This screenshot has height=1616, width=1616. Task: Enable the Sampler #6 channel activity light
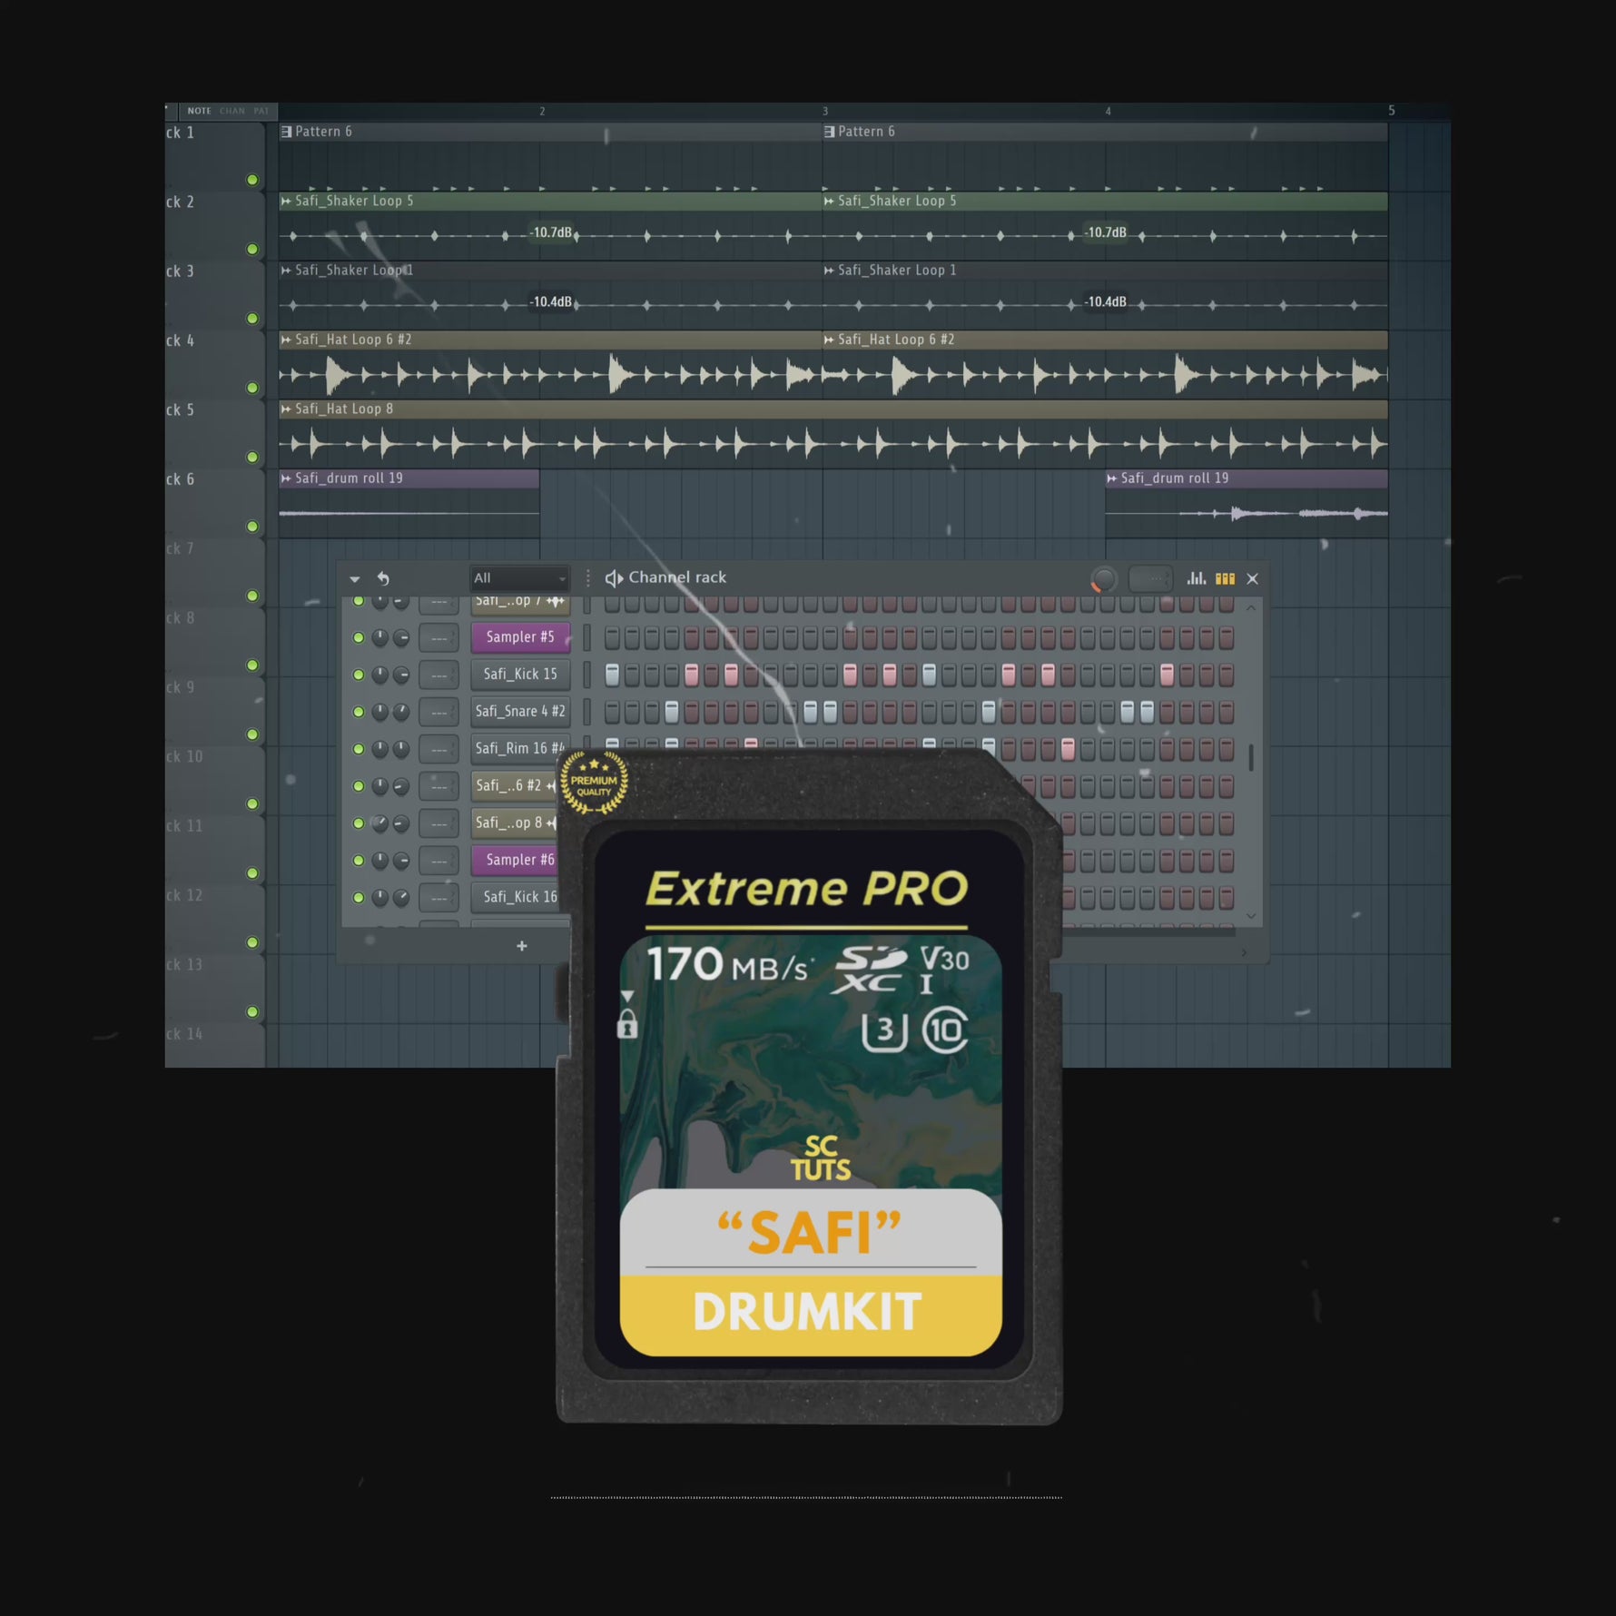(360, 859)
